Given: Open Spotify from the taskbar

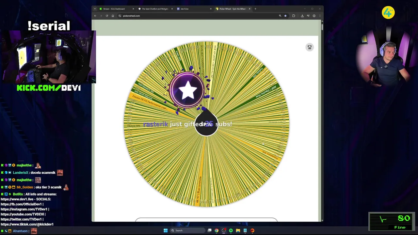Looking at the screenshot, I should coord(231,230).
